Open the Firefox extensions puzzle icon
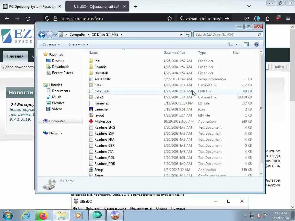 267,19
